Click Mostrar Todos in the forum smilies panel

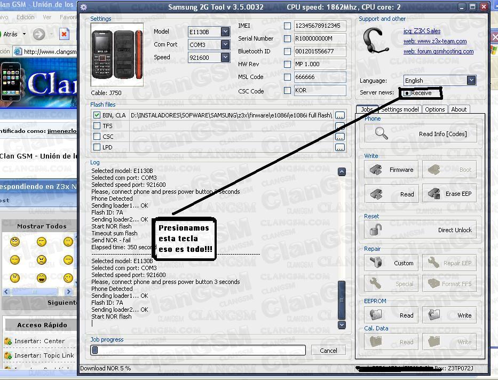(x=42, y=226)
